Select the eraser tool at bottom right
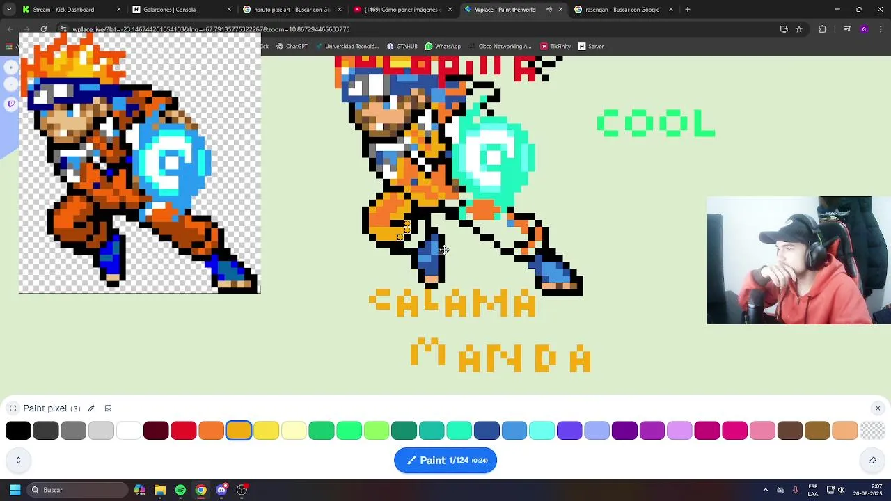This screenshot has height=501, width=891. coord(872,460)
